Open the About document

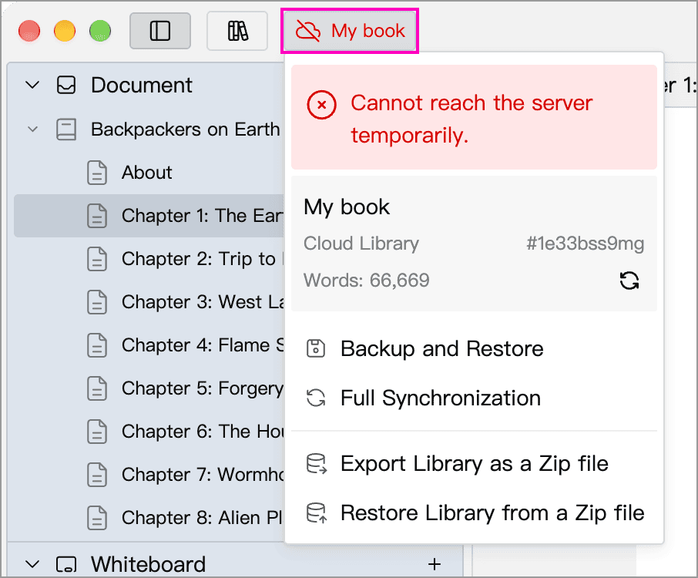point(149,173)
